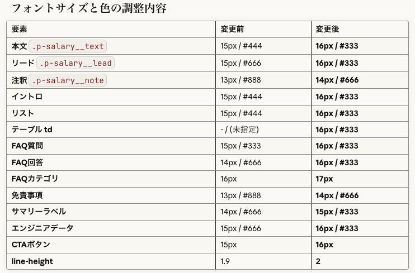This screenshot has width=415, height=273.
Task: Click the フォントサイズと色の調整内容 heading
Action: 89,9
